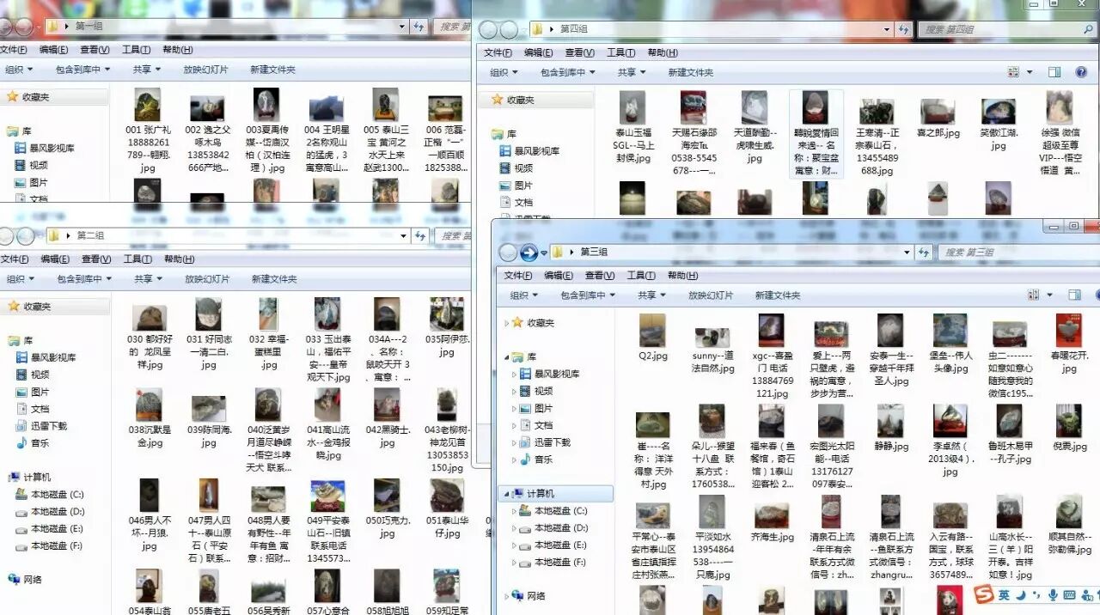Image resolution: width=1100 pixels, height=615 pixels.
Task: Refresh the 第一组 window
Action: click(x=419, y=27)
